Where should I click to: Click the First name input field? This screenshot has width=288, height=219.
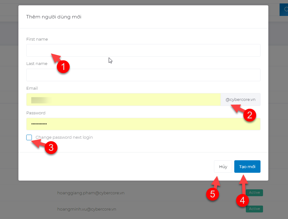pyautogui.click(x=143, y=50)
